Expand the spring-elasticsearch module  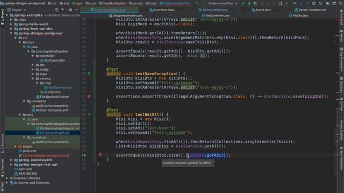pyautogui.click(x=11, y=160)
